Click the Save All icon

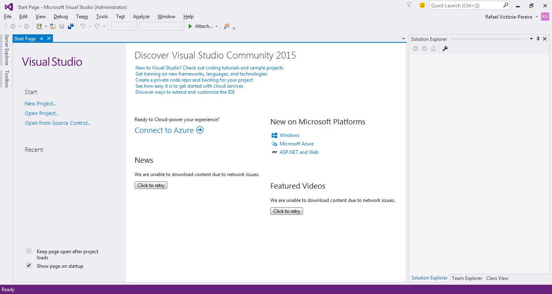point(71,26)
